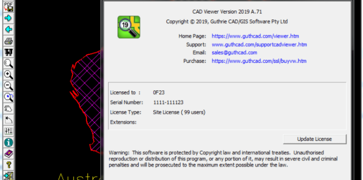This screenshot has height=180, width=363.
Task: Open the purple book help icon
Action: (x=9, y=154)
